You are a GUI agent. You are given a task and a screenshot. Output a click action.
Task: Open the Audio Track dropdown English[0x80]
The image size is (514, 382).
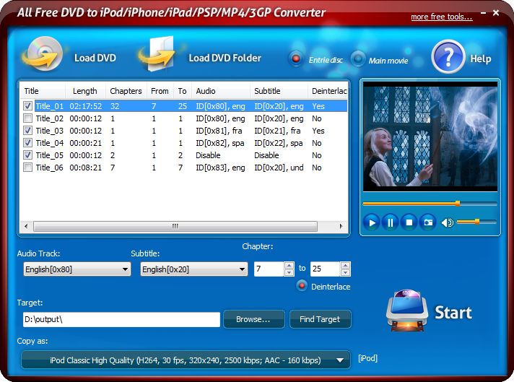click(77, 269)
